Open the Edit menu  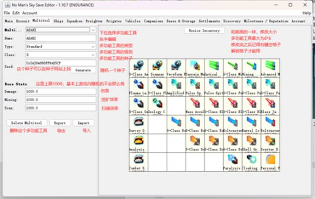tap(16, 13)
